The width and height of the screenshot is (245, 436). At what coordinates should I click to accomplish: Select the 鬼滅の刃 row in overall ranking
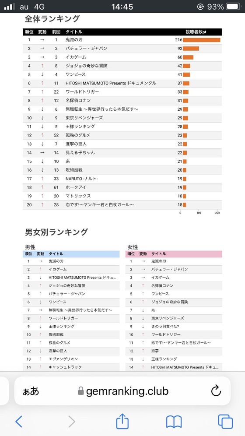tap(122, 40)
